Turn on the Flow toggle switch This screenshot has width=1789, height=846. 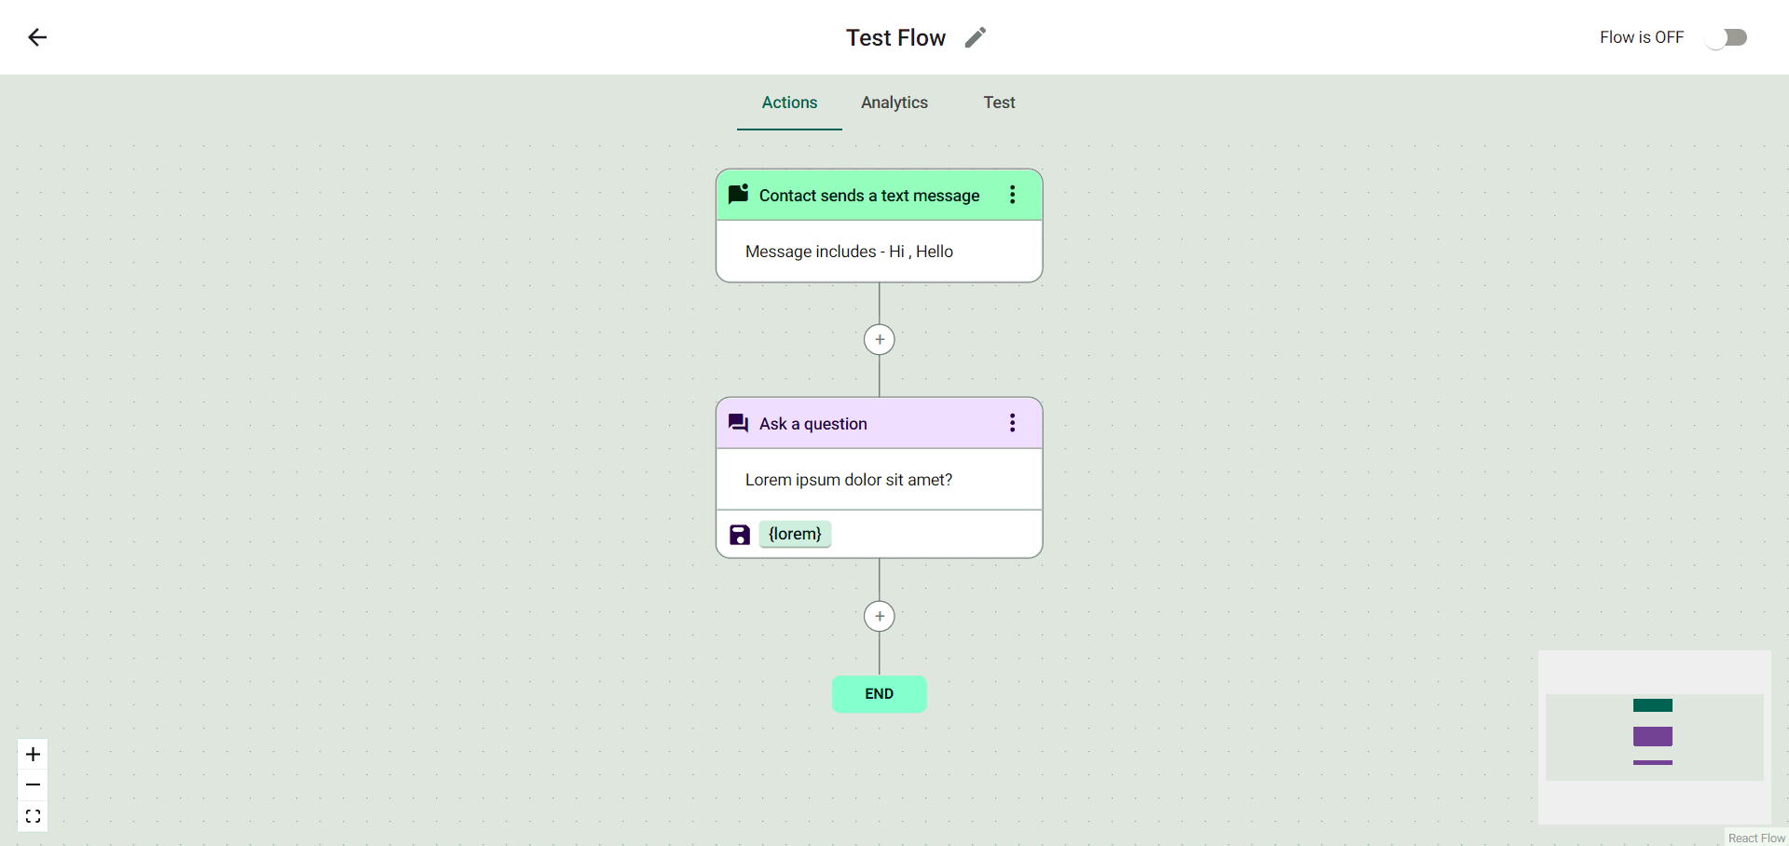[x=1726, y=37]
